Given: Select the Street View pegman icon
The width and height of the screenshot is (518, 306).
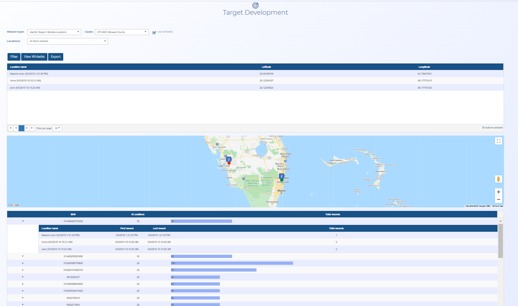Looking at the screenshot, I should [x=498, y=179].
